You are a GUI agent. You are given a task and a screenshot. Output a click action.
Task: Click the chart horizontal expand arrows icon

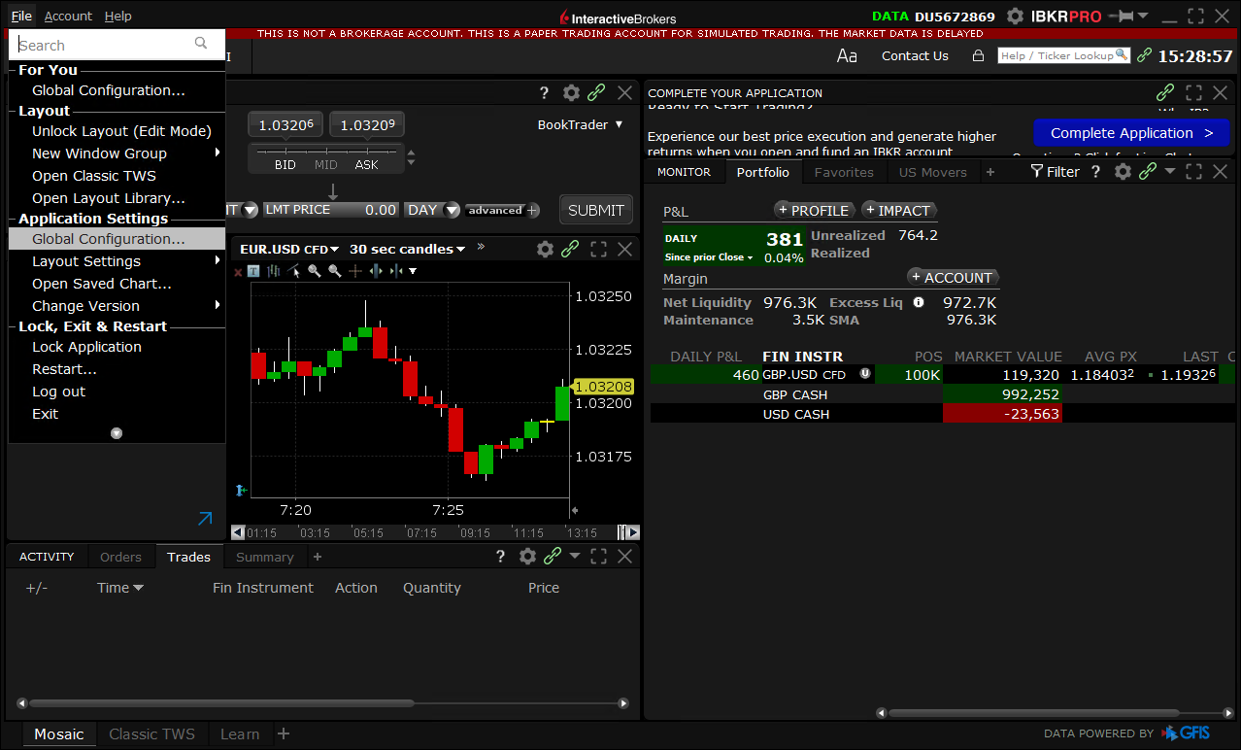pyautogui.click(x=376, y=271)
